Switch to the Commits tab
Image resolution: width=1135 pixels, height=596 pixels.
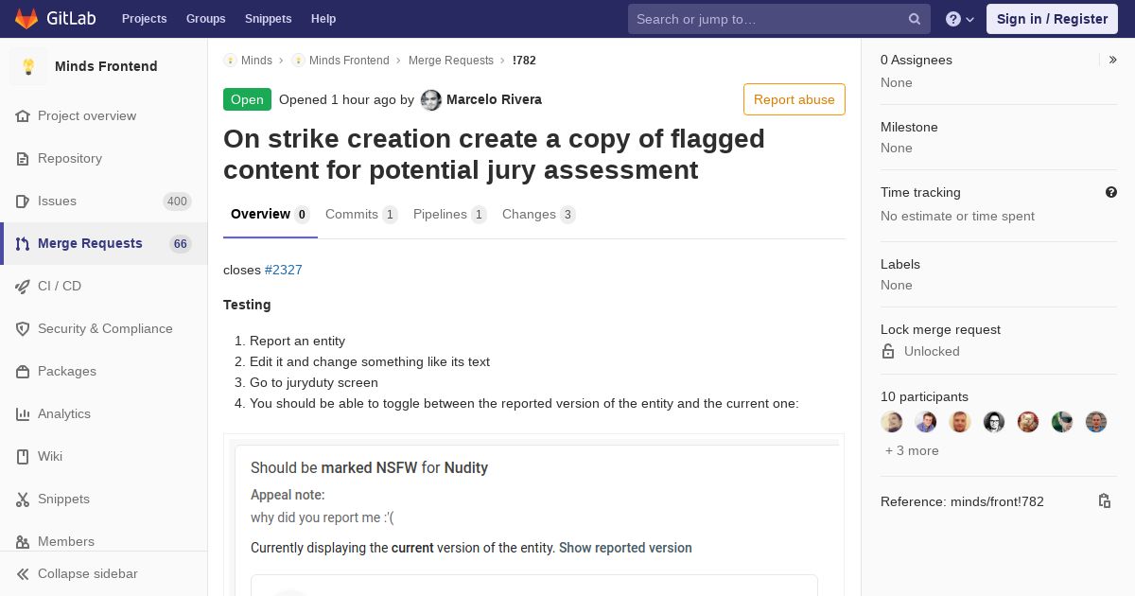pos(361,214)
